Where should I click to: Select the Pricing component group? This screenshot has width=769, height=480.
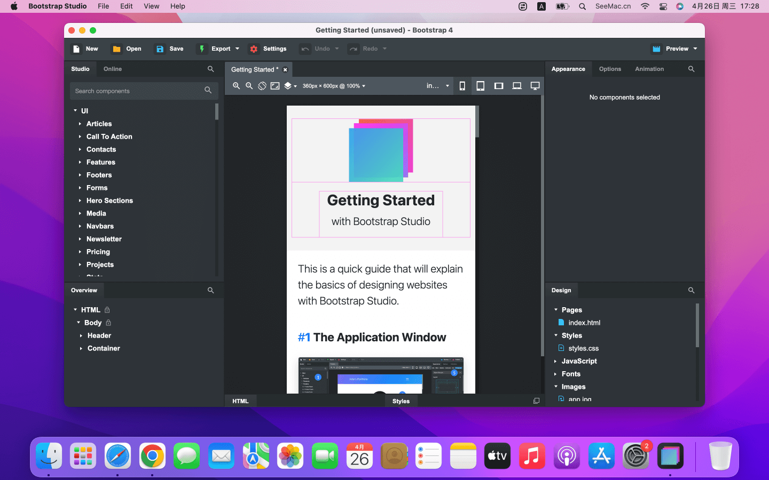pyautogui.click(x=98, y=252)
